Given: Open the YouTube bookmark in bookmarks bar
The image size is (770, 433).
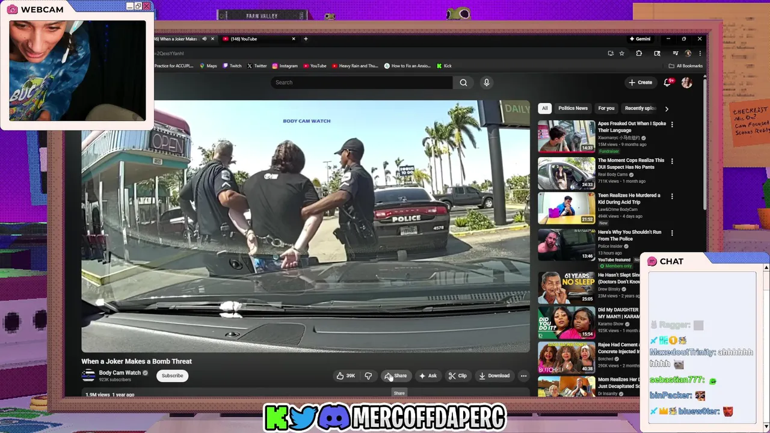Looking at the screenshot, I should [315, 66].
